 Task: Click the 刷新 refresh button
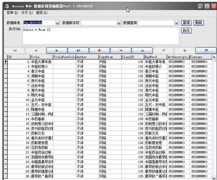(199, 23)
